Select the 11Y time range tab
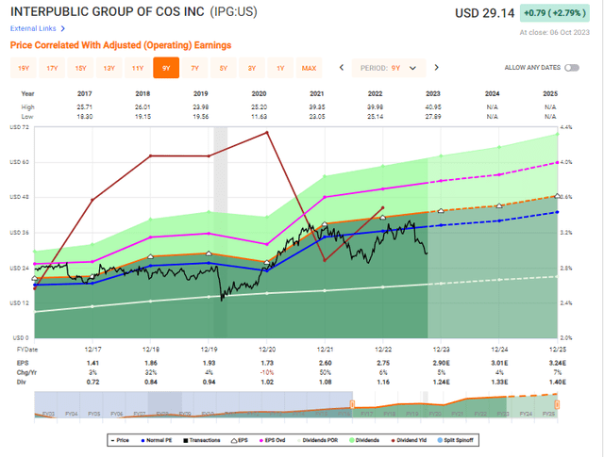Image resolution: width=604 pixels, height=457 pixels. (x=138, y=68)
